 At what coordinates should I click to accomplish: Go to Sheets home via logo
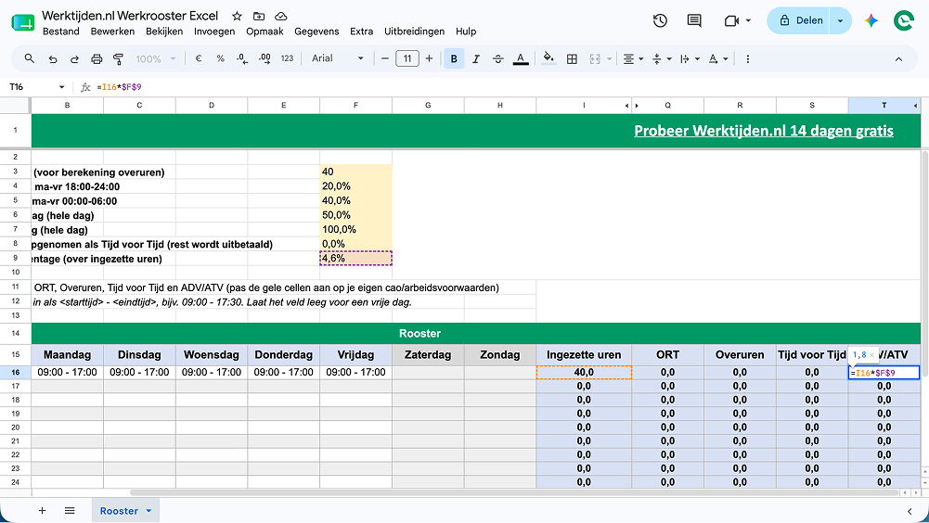click(x=22, y=22)
